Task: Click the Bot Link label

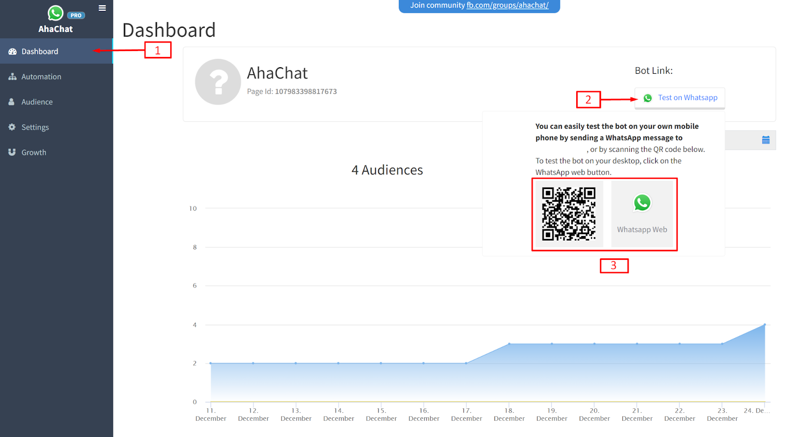Action: point(653,71)
